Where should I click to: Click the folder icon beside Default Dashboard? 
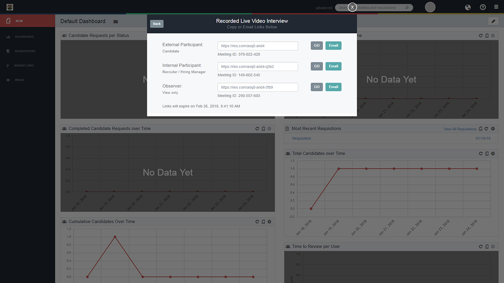116,22
